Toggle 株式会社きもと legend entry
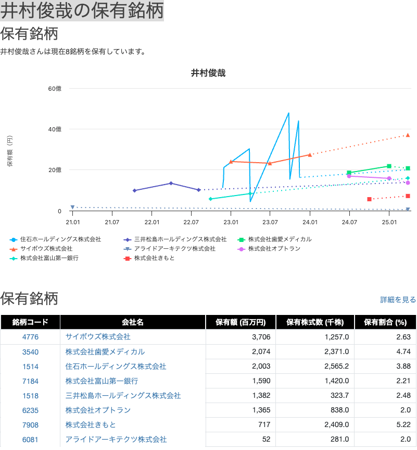Screen dimensions: 417x450 [149, 258]
